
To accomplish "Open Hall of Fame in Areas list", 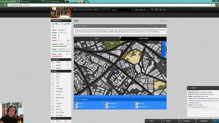I will (61, 112).
